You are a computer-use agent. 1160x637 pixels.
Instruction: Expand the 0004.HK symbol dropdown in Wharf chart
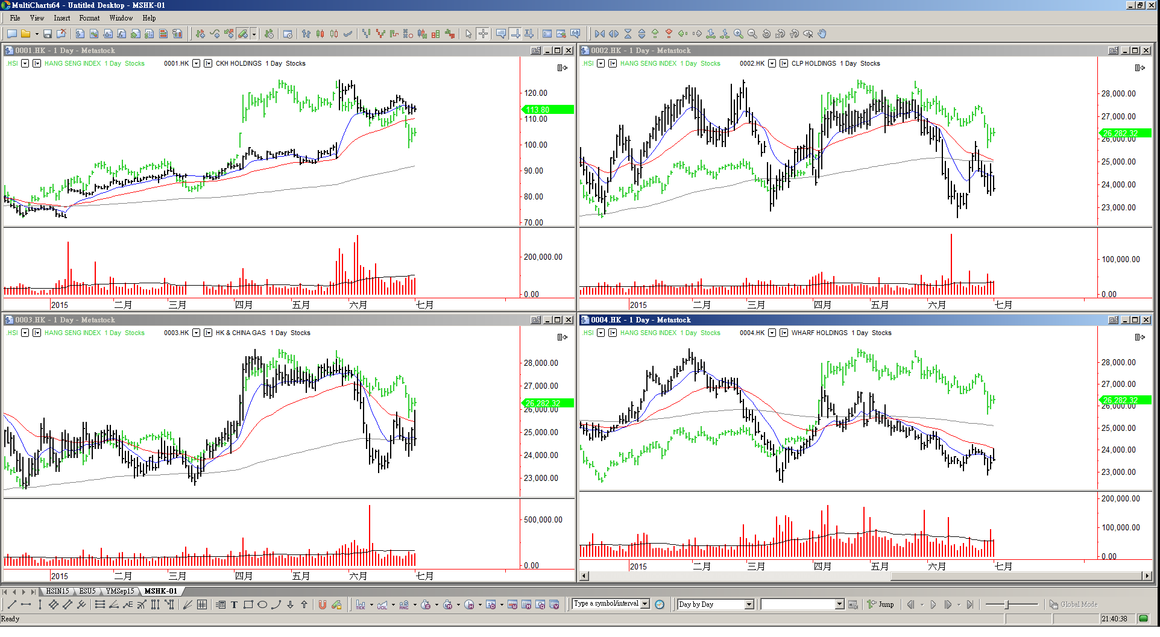772,333
